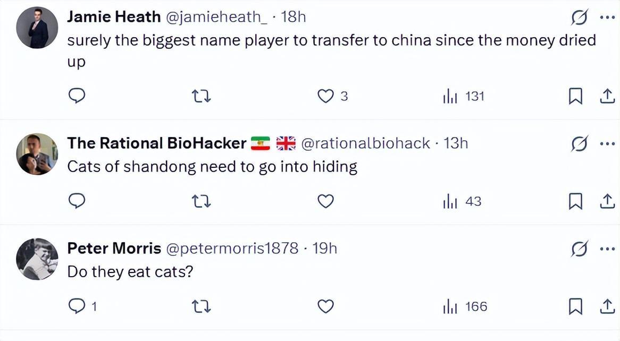Like Peter Morris's tweet
The height and width of the screenshot is (341, 620).
point(325,306)
